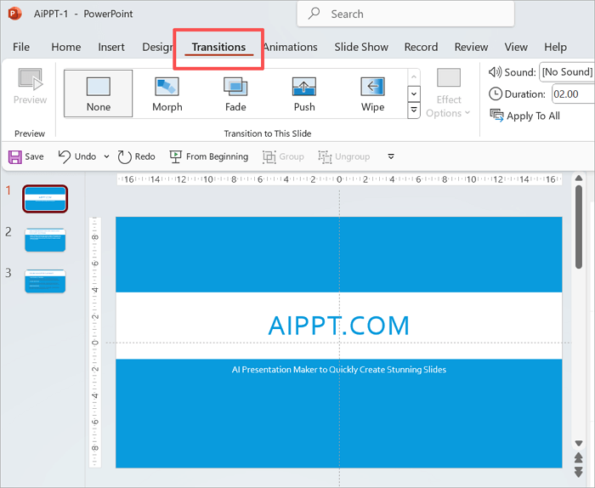Switch to the Animations tab

pos(291,47)
